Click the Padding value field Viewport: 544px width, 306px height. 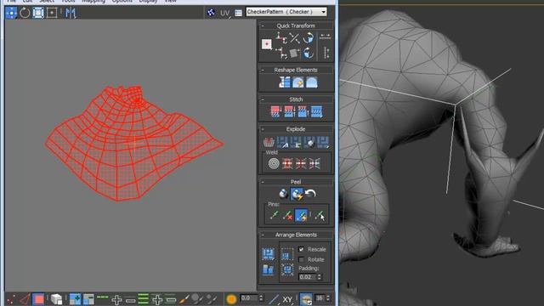[x=308, y=277]
